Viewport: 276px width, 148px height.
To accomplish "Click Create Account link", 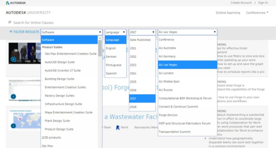I will (x=241, y=3).
